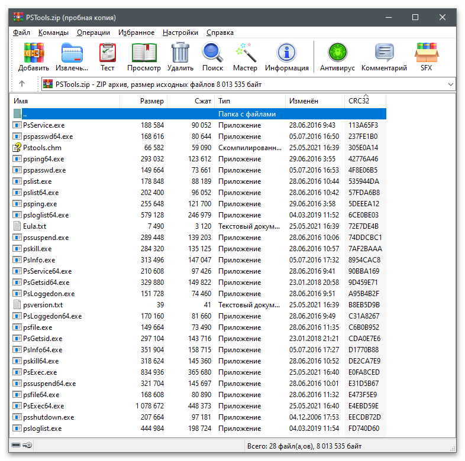465x461 pixels.
Task: Open the Настройки menu
Action: click(x=180, y=33)
